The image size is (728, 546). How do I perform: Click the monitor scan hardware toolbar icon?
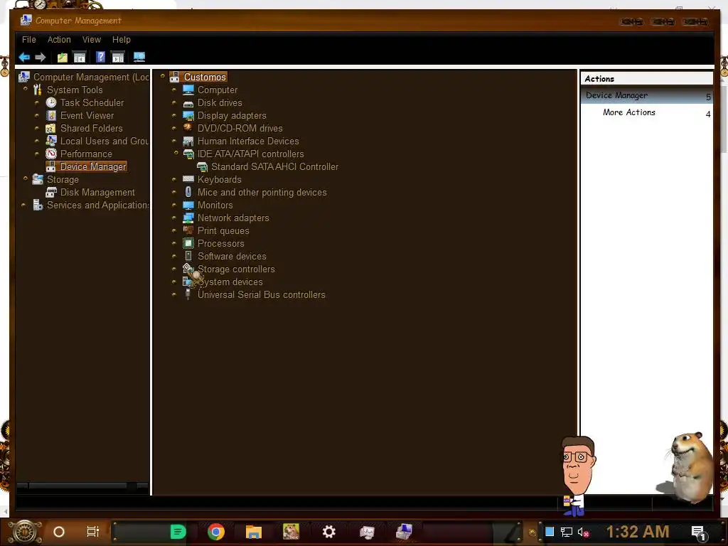(x=139, y=57)
